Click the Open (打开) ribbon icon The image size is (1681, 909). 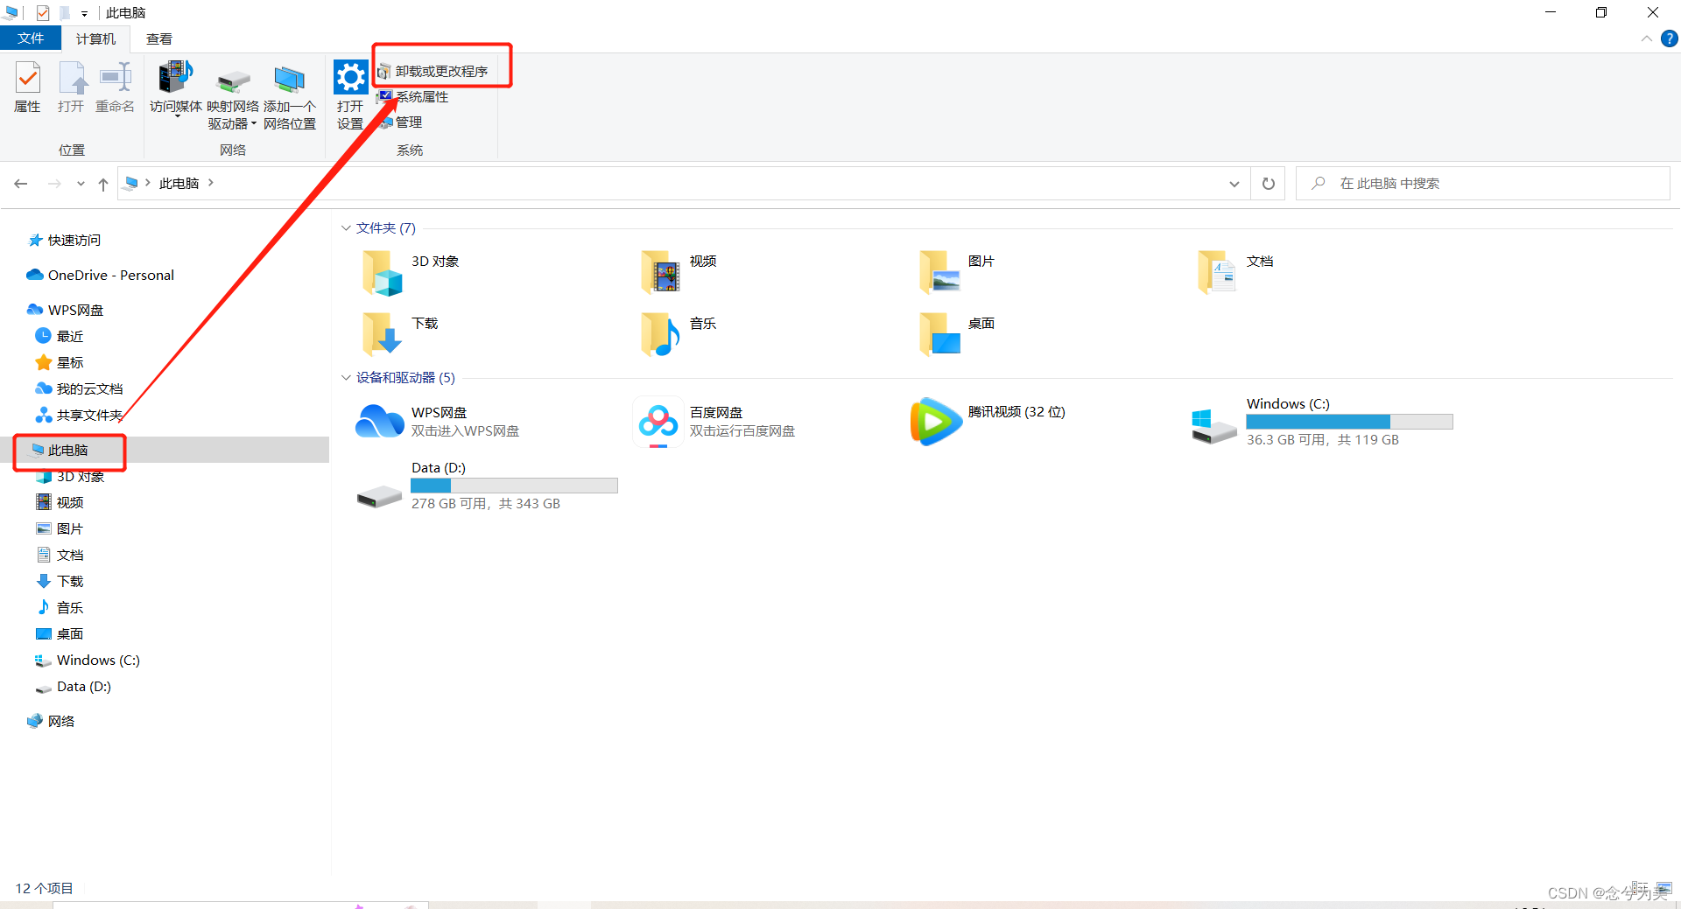point(71,87)
